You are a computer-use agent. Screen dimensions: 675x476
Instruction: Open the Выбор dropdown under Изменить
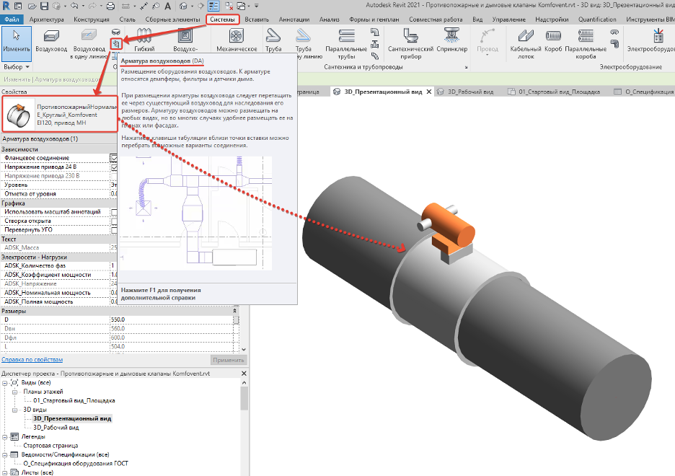click(x=17, y=66)
